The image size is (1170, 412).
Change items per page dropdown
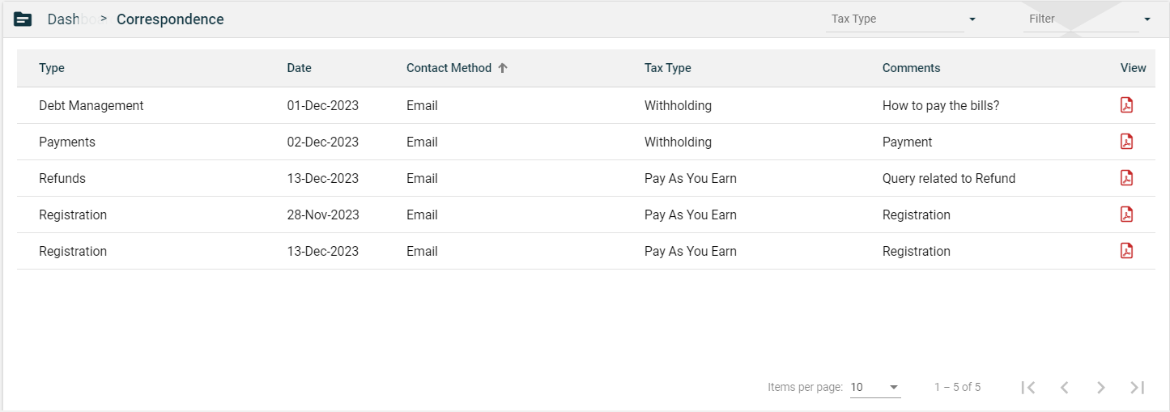tap(874, 388)
